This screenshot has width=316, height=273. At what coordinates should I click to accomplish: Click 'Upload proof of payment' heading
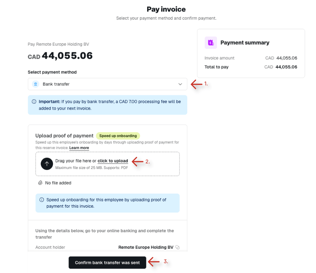(x=64, y=136)
